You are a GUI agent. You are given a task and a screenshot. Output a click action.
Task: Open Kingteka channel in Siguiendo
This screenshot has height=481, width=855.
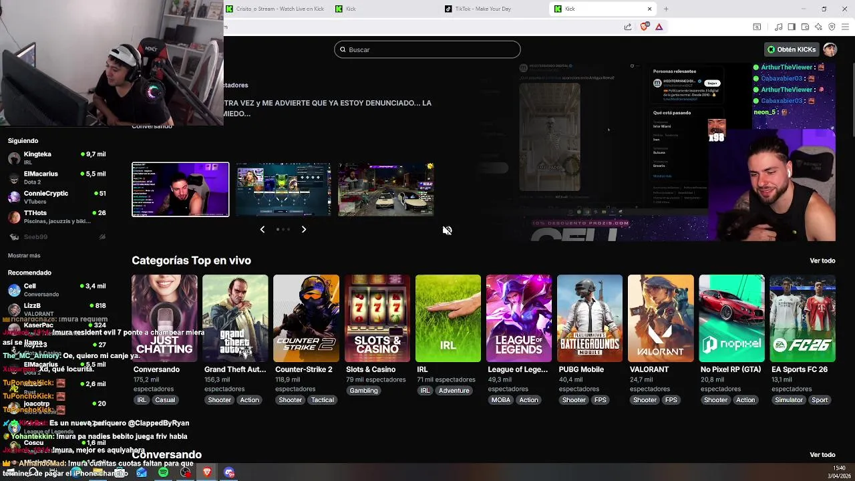click(56, 158)
